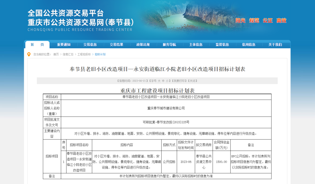Click the 招标项目名称 column header
315x184 pixels.
(79, 145)
